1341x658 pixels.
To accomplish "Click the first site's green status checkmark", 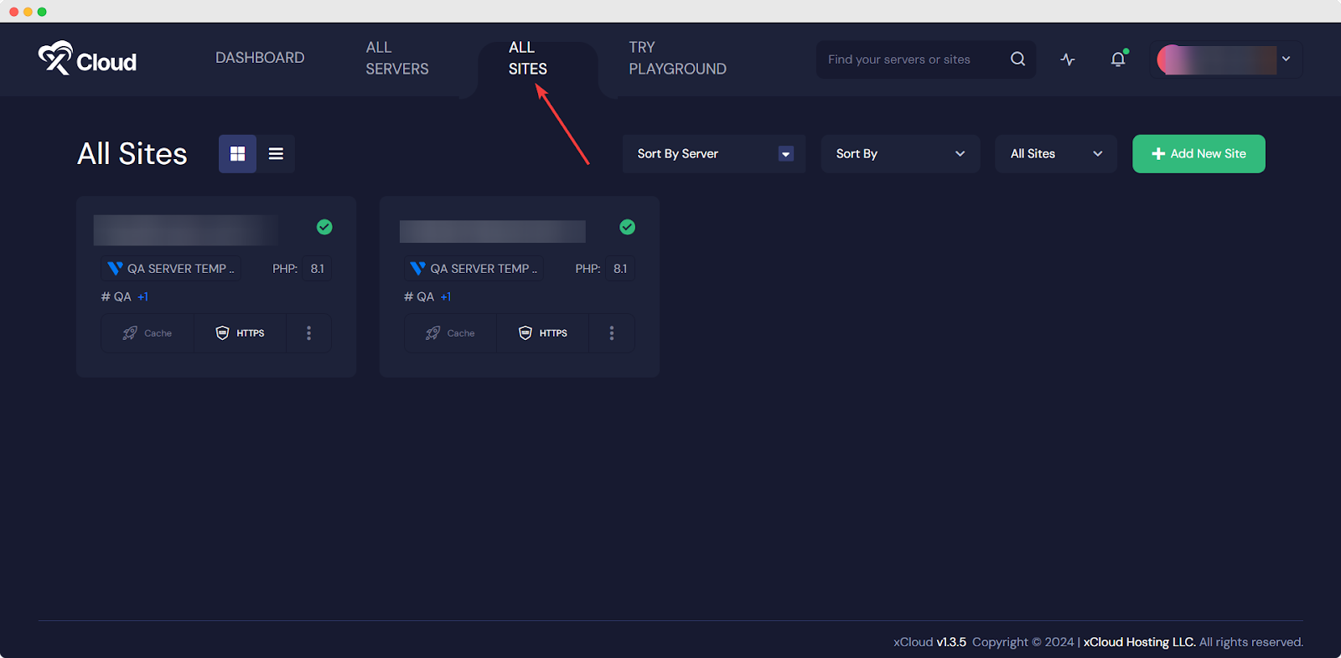I will point(324,227).
